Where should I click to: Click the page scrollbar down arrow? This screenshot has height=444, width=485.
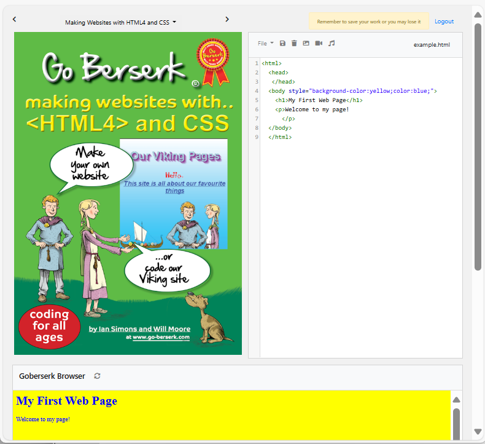(478, 432)
